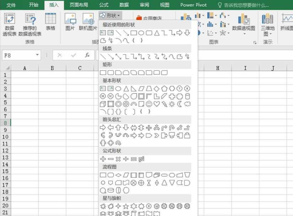Expand the Name Box dropdown arrow
Screen dimensions: 293x216
38,55
